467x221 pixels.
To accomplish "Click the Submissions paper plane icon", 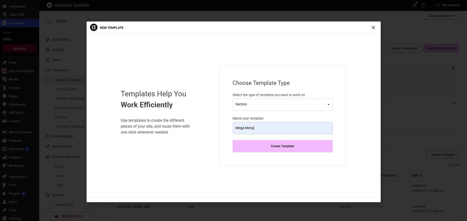I will tap(48, 146).
